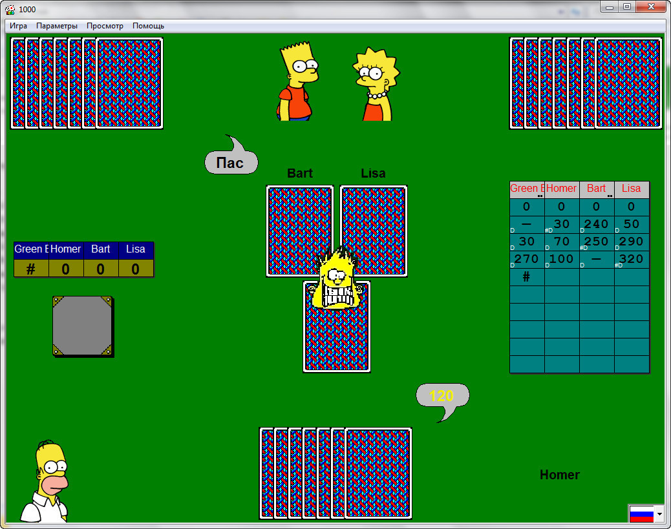
Task: Click the Пас speech bubble
Action: pyautogui.click(x=231, y=162)
